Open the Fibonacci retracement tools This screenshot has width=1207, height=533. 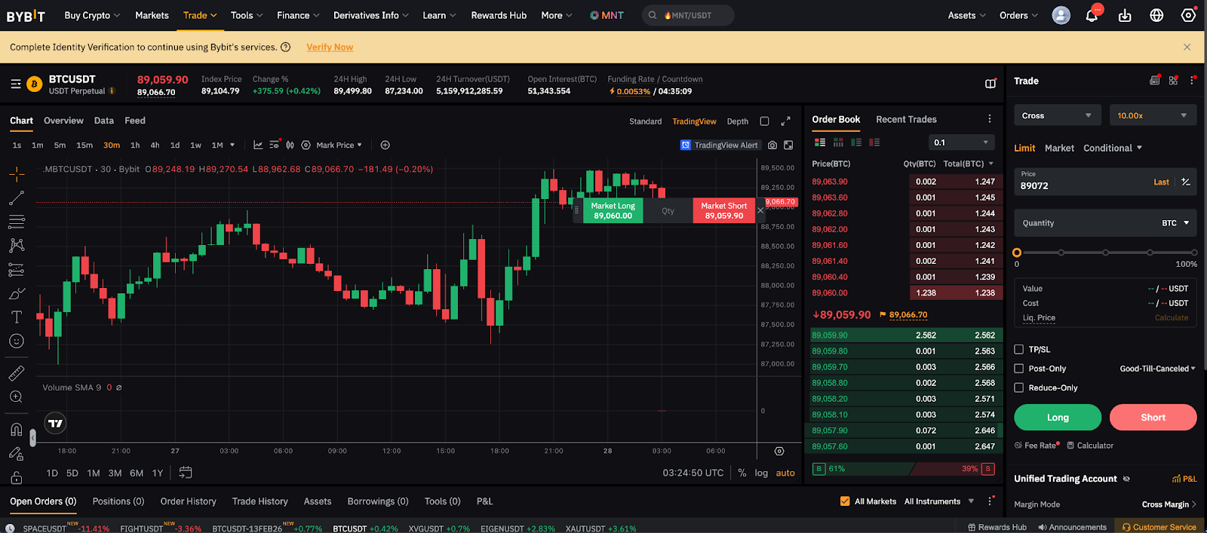[17, 222]
